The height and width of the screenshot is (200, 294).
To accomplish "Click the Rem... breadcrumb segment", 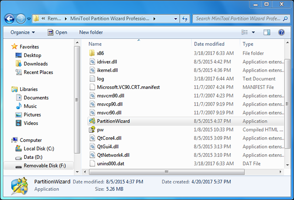I will [x=54, y=18].
